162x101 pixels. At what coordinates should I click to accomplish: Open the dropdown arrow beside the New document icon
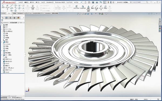(x=87, y=2)
